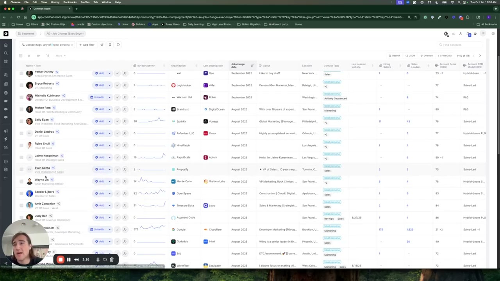Viewport: 500px width, 281px height.
Task: Click the checkmark icon in Bryce Roberts row
Action: tap(117, 85)
